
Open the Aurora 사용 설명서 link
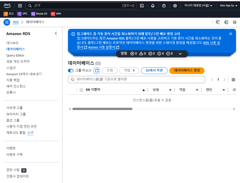click(x=104, y=47)
